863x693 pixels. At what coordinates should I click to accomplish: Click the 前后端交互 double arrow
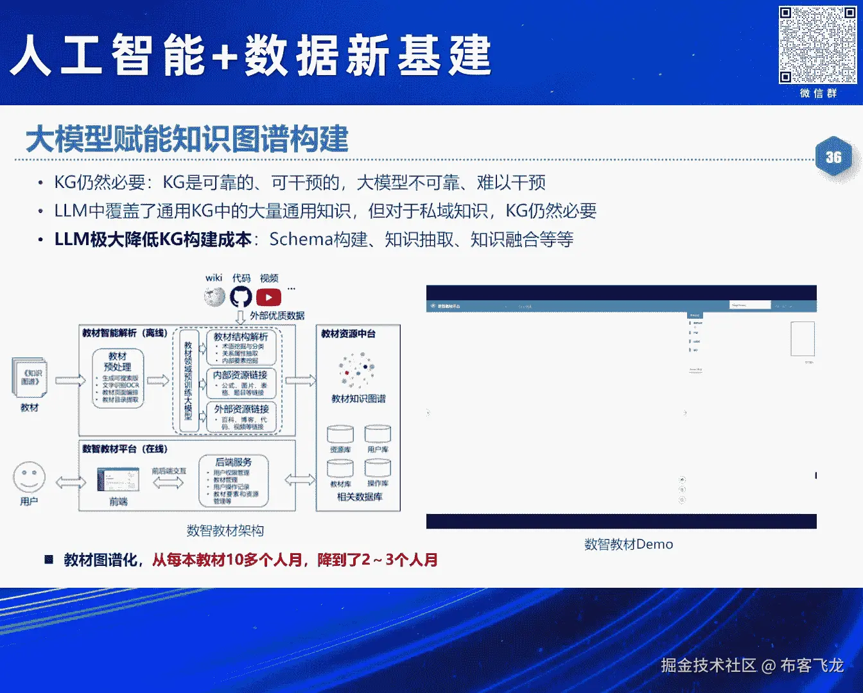[168, 483]
